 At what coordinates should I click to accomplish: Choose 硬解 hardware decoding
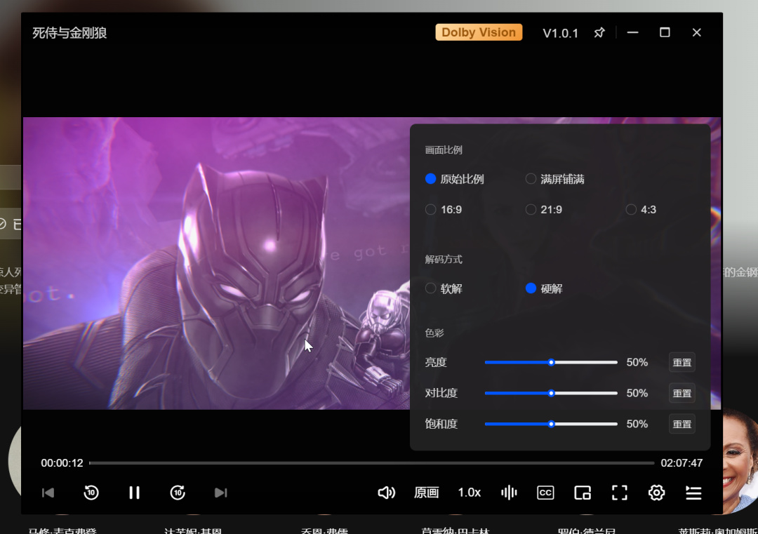pos(544,288)
